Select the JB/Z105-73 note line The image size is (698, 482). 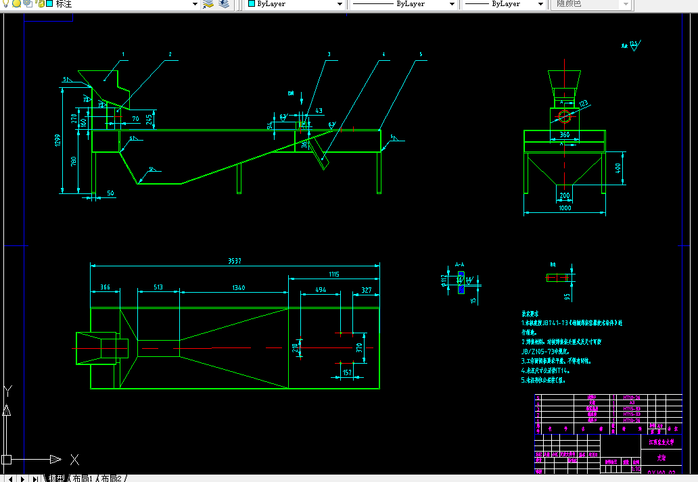(545, 351)
